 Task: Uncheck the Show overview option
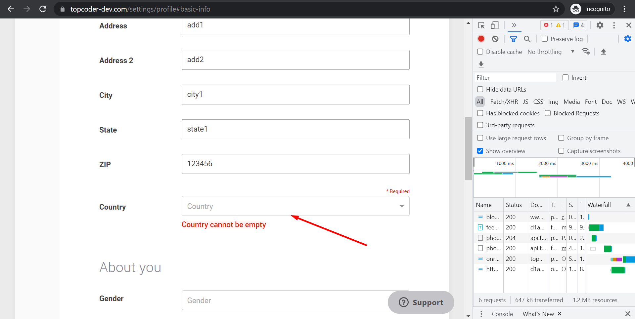pyautogui.click(x=480, y=151)
